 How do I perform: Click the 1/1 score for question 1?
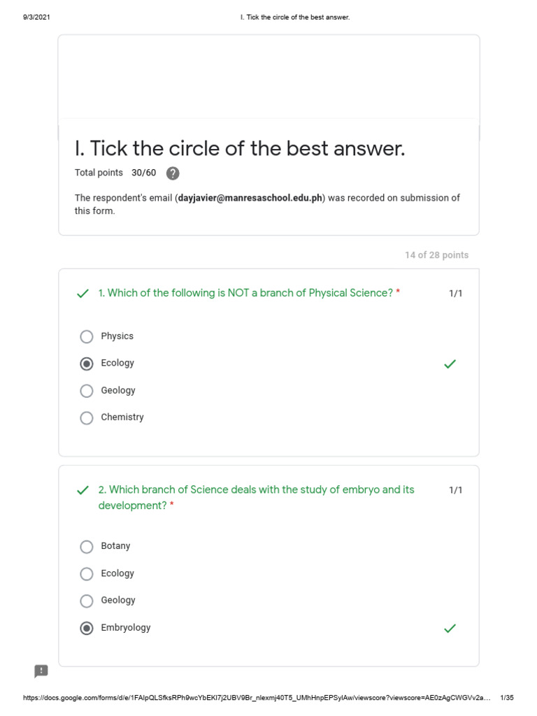pos(455,294)
